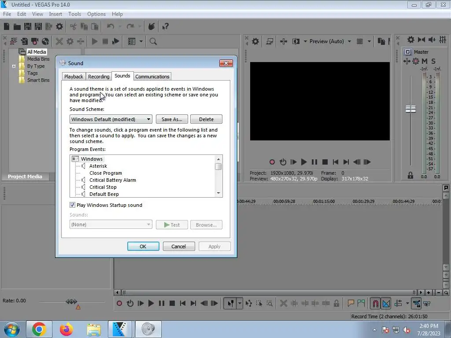The width and height of the screenshot is (451, 338).
Task: Switch to the Recording tab
Action: click(x=99, y=77)
